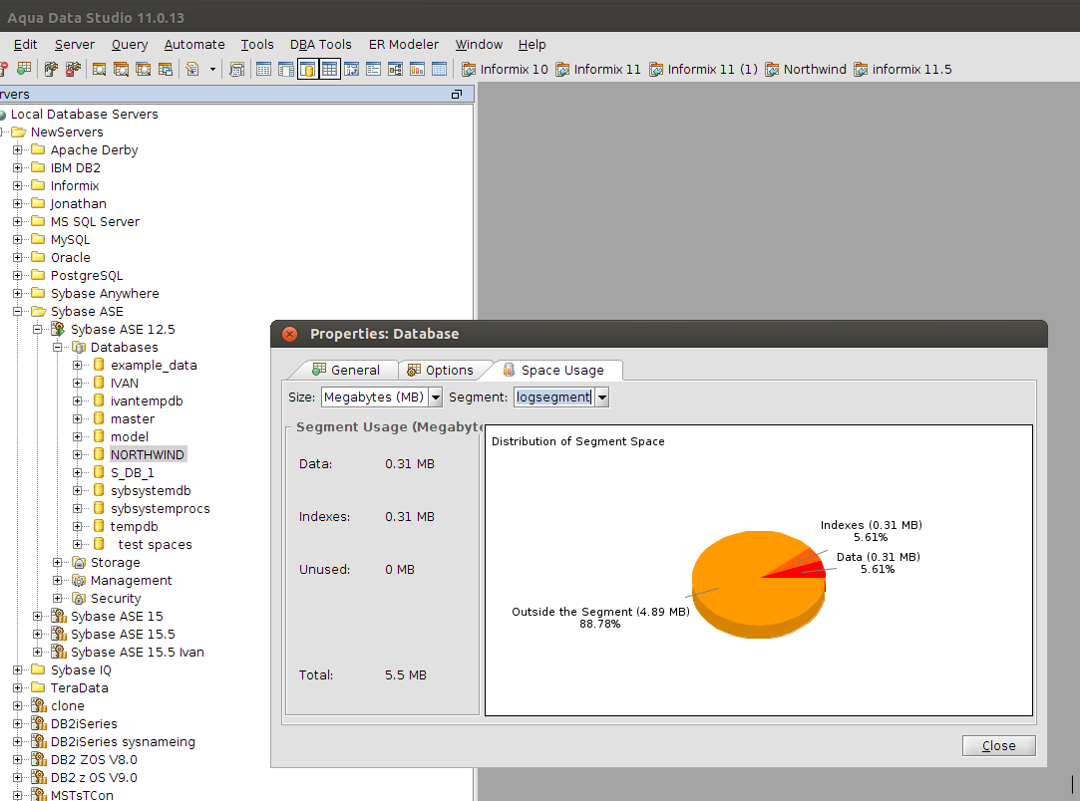
Task: Close the Properties dialog with Close button
Action: [x=998, y=746]
